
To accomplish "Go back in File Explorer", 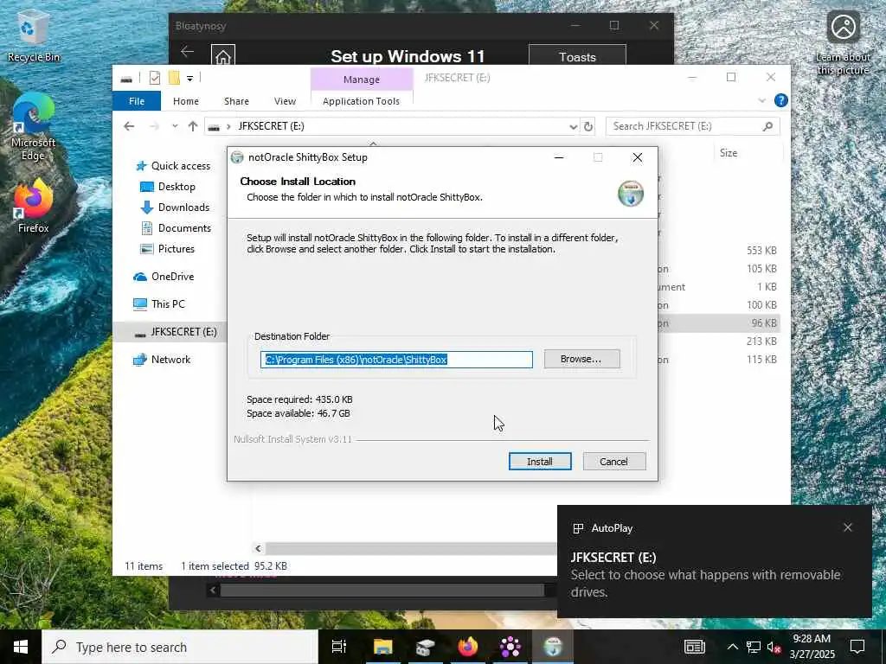I will tap(129, 126).
